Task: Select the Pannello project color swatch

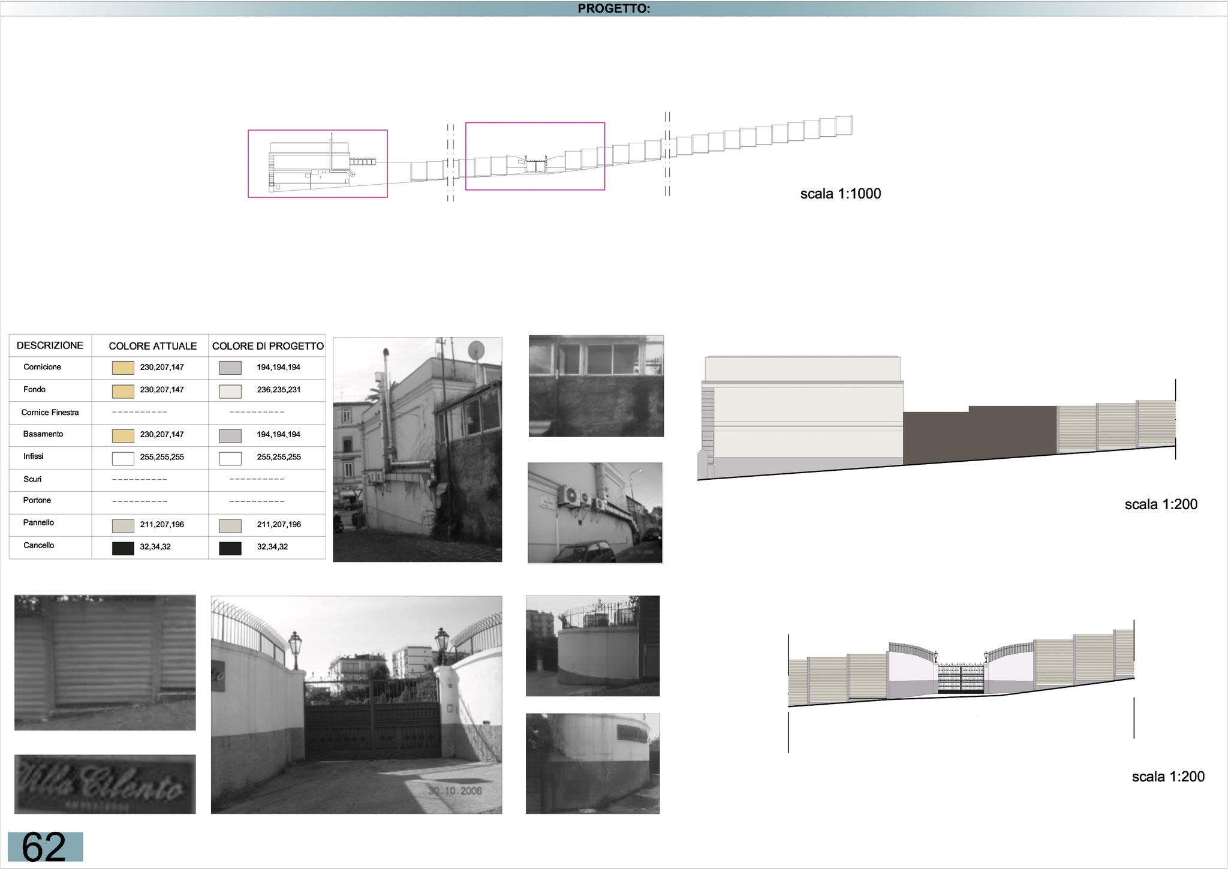Action: coord(230,525)
